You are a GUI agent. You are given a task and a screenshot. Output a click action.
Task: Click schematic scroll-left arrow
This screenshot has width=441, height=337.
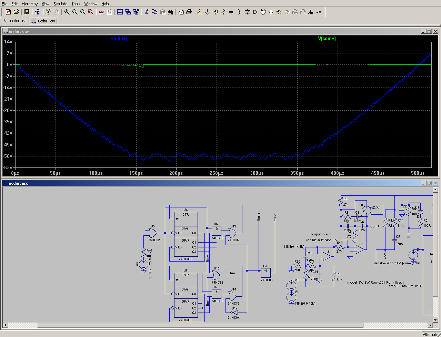(x=5, y=325)
